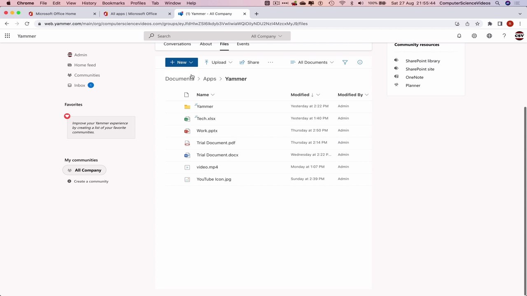Reload the page in Chrome
The height and width of the screenshot is (296, 527).
27,24
